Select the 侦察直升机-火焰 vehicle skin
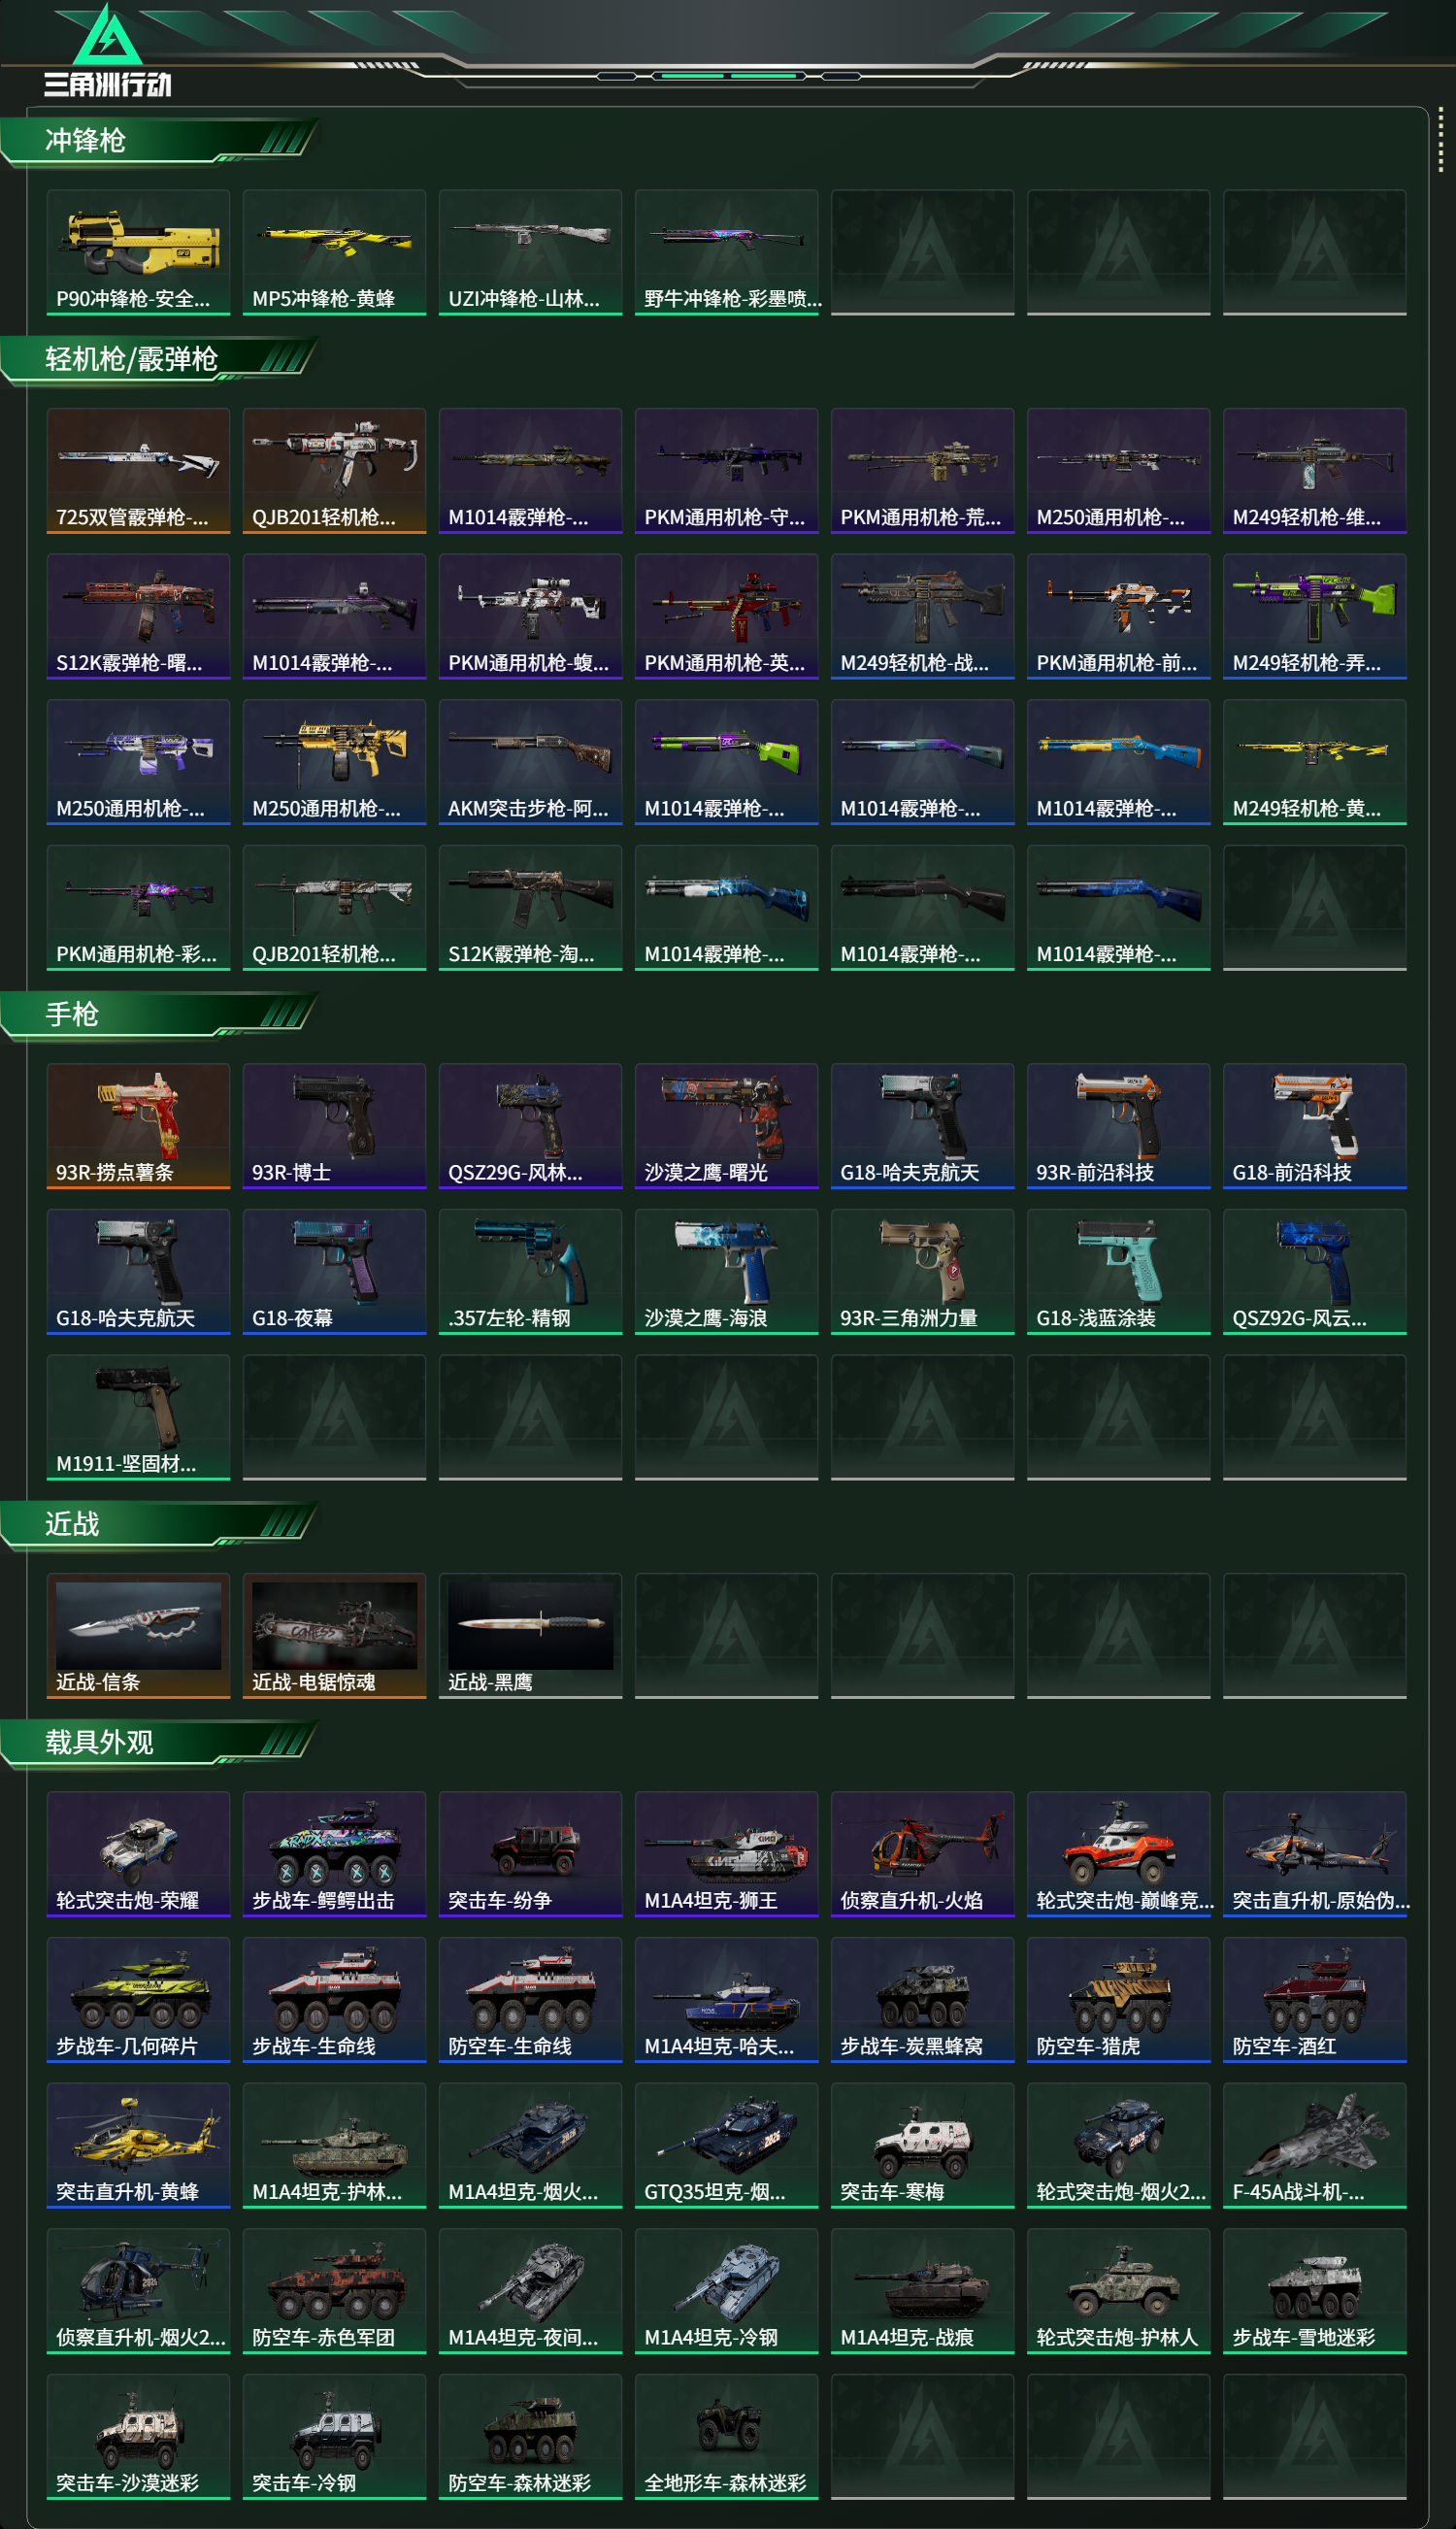The image size is (1456, 2529). tap(922, 1854)
